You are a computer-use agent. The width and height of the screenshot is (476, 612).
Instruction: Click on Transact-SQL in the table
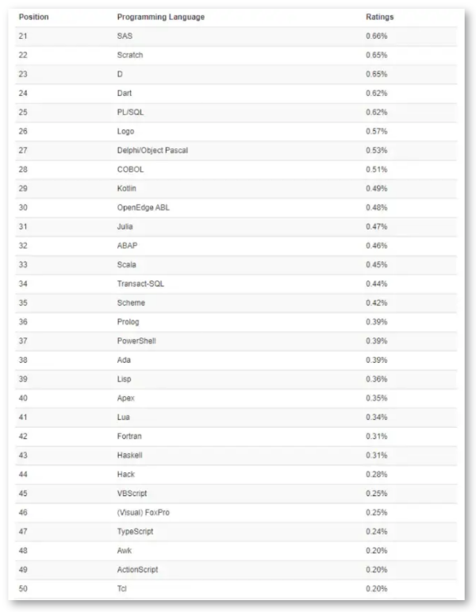pos(141,283)
